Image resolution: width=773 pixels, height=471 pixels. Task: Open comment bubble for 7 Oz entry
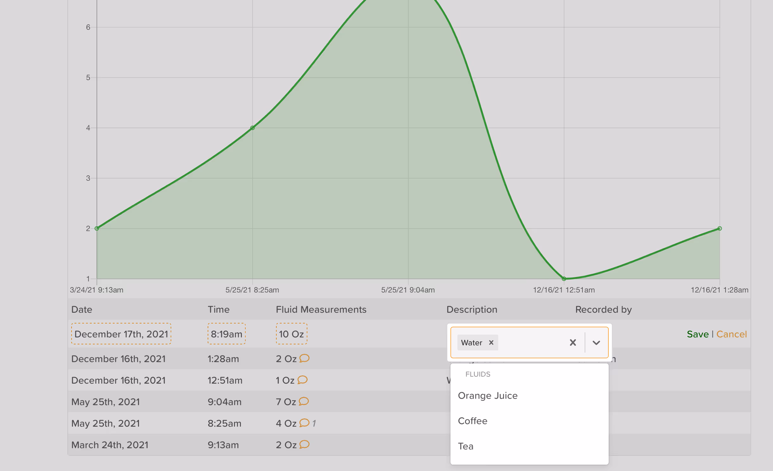(x=304, y=401)
